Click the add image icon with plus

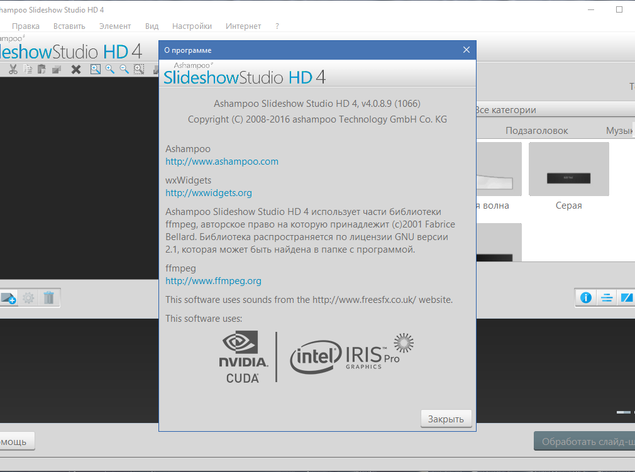click(8, 298)
